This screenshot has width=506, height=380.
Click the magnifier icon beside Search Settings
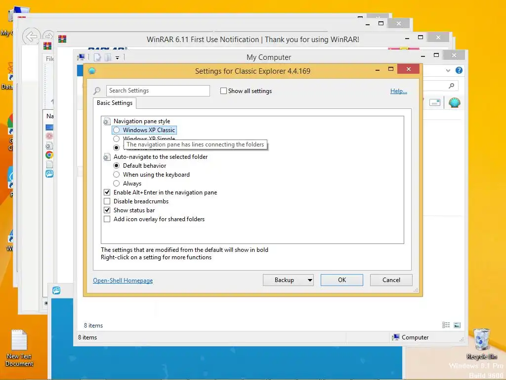pyautogui.click(x=97, y=91)
